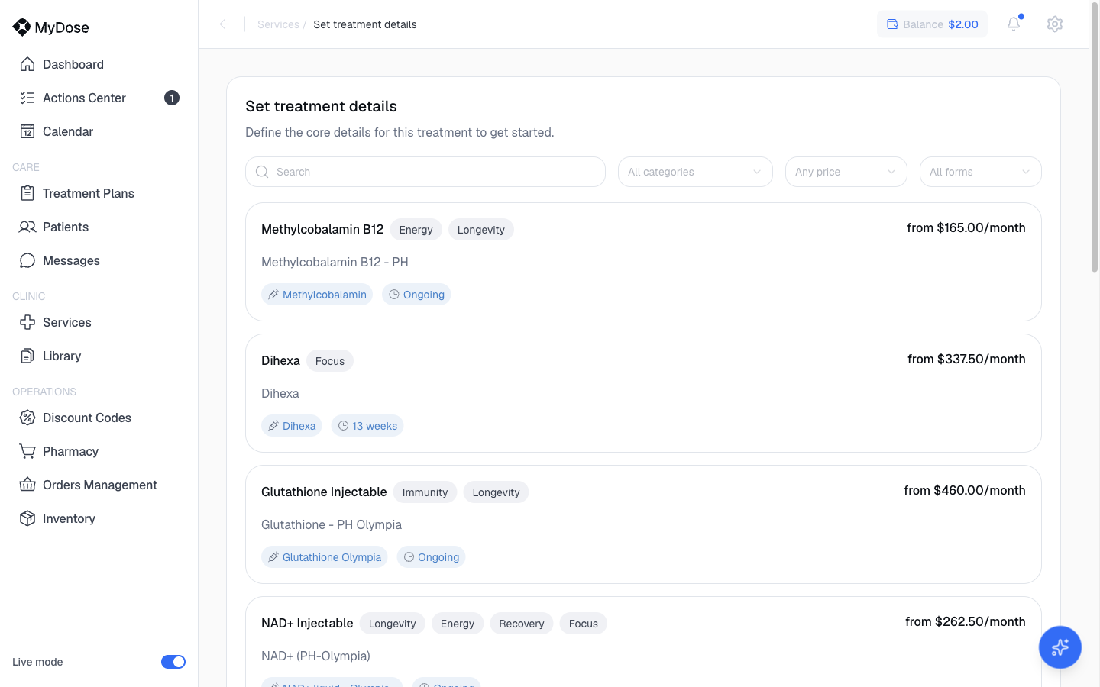
Task: Click the Orders Management basket icon
Action: click(x=27, y=485)
